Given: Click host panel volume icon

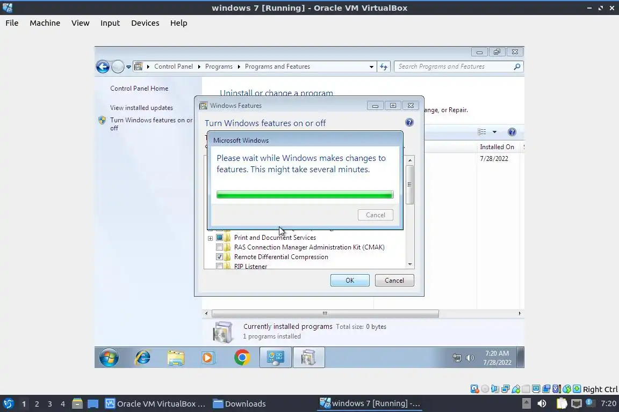Looking at the screenshot, I should (542, 403).
